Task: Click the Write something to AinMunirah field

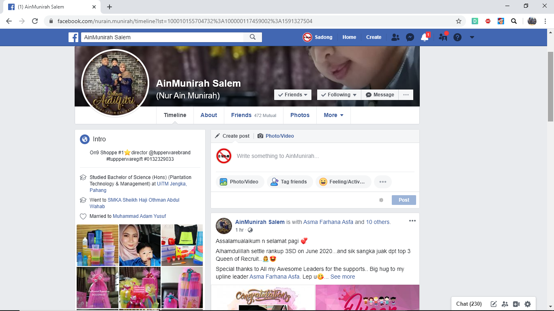Action: click(278, 156)
